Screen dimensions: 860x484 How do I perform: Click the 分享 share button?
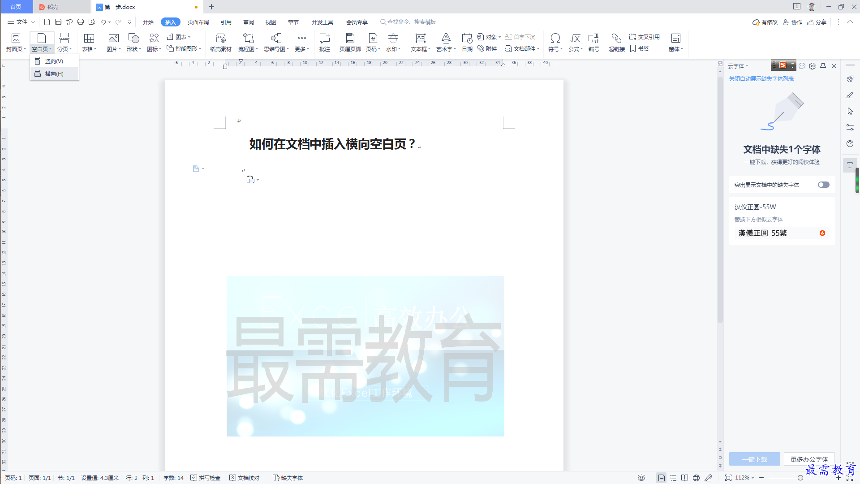(817, 22)
